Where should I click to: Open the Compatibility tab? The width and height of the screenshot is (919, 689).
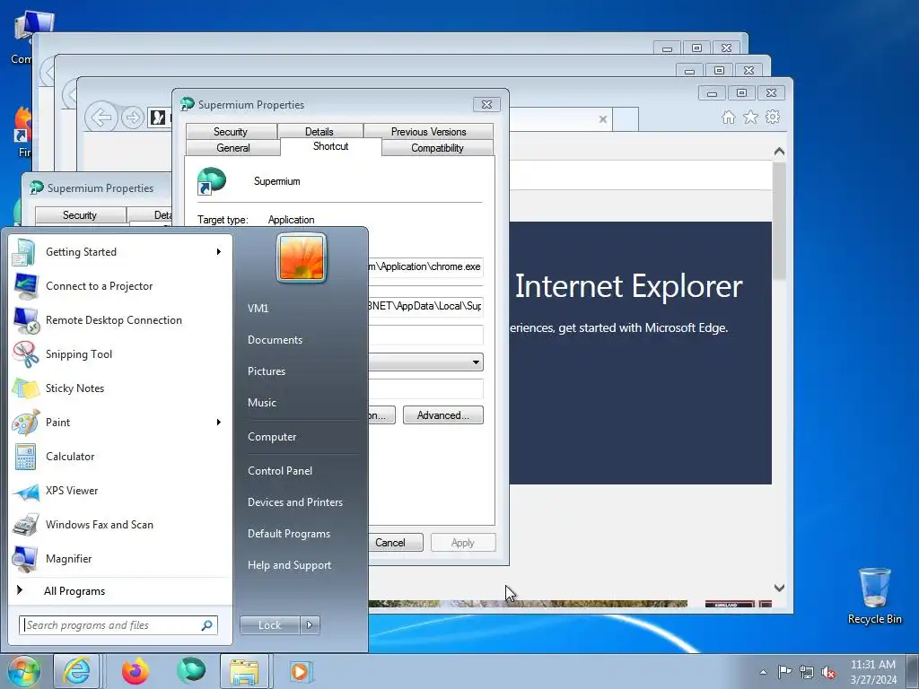pos(437,148)
